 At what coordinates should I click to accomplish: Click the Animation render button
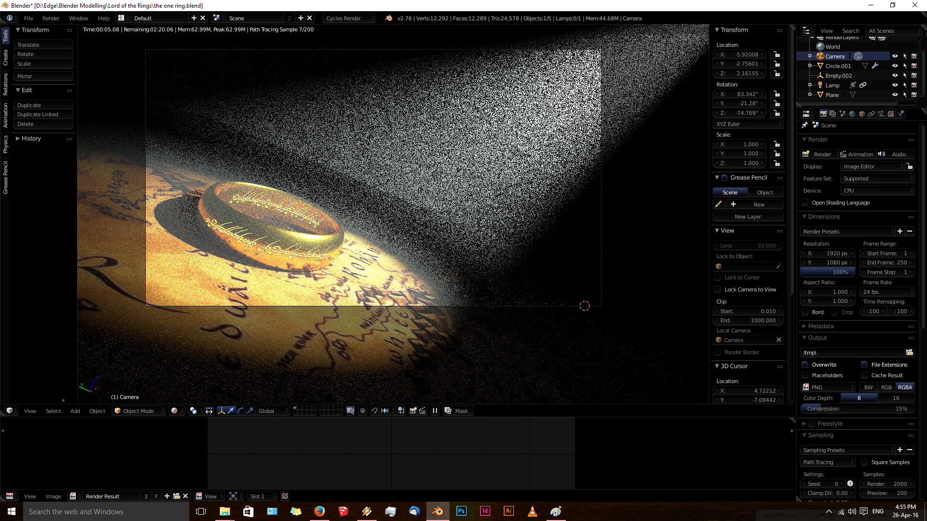coord(857,154)
